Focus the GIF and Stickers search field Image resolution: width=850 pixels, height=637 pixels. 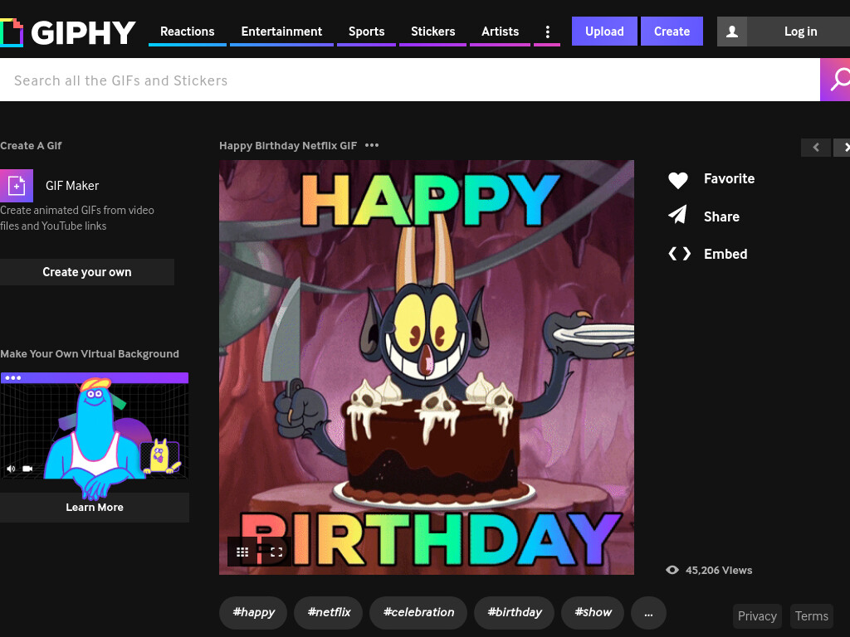[x=410, y=80]
